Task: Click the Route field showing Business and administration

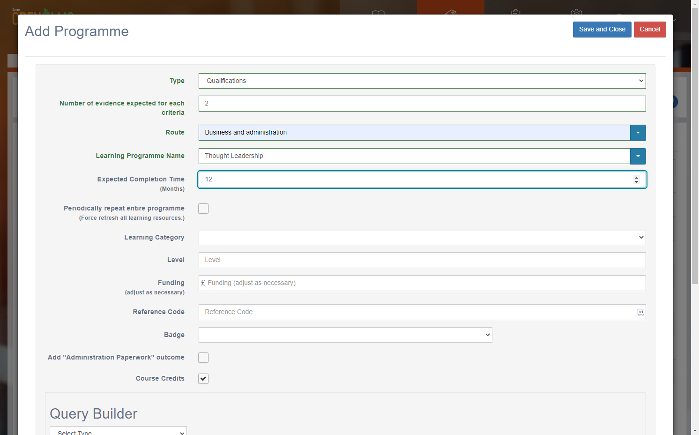Action: click(x=414, y=133)
